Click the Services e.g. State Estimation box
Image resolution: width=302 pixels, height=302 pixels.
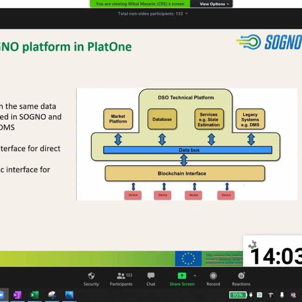coord(209,119)
